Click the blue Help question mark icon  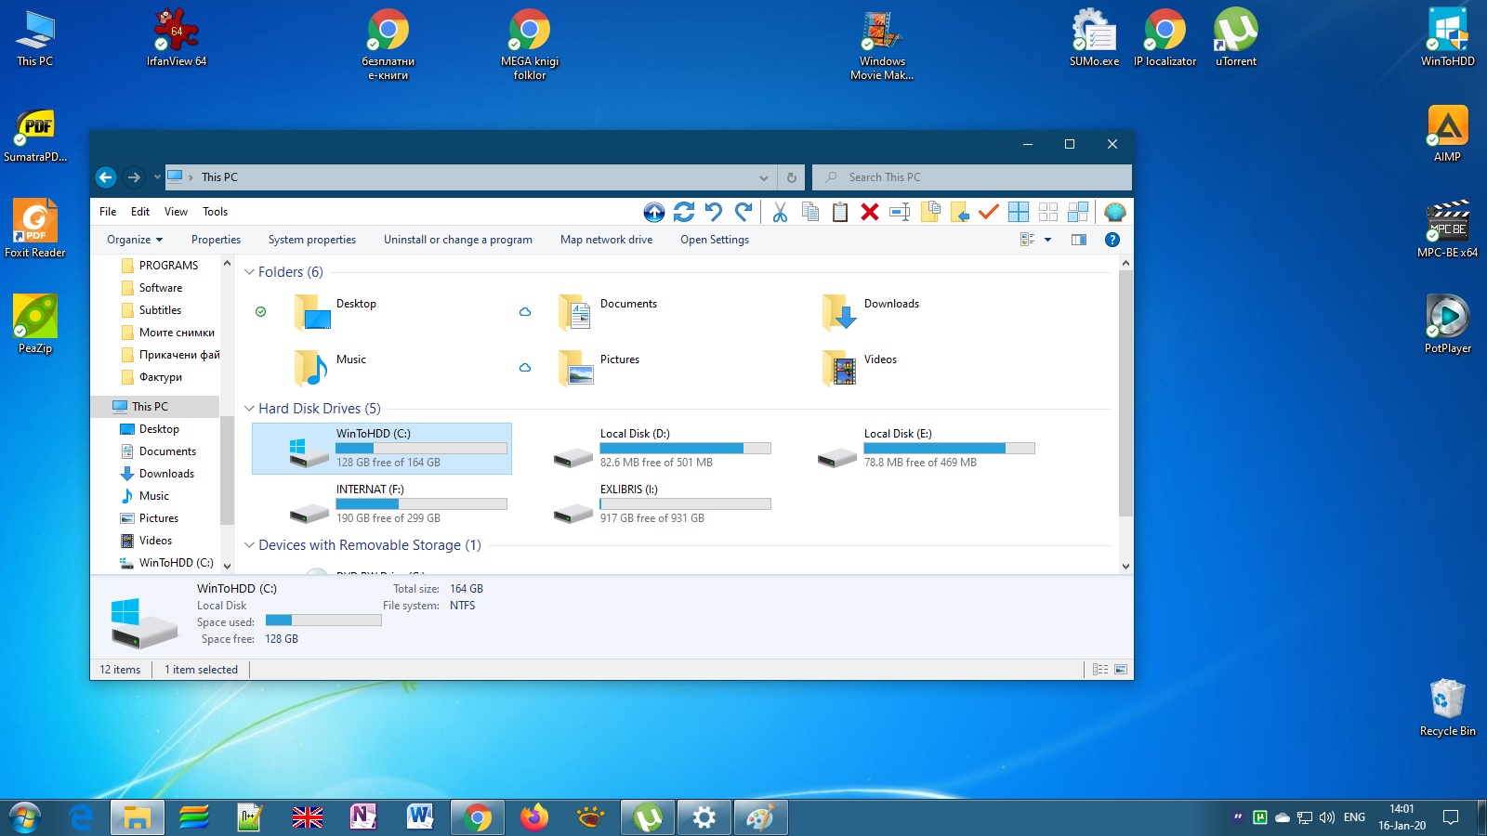[x=1112, y=240]
